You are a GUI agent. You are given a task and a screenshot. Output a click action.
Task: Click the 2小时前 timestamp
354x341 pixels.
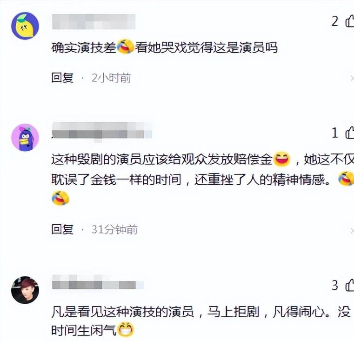111,78
